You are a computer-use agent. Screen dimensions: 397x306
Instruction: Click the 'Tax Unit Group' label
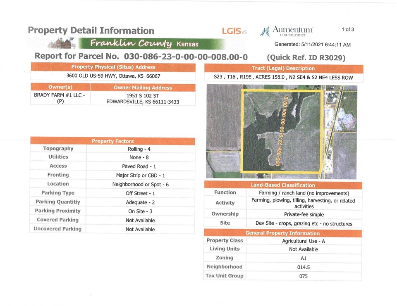224,276
